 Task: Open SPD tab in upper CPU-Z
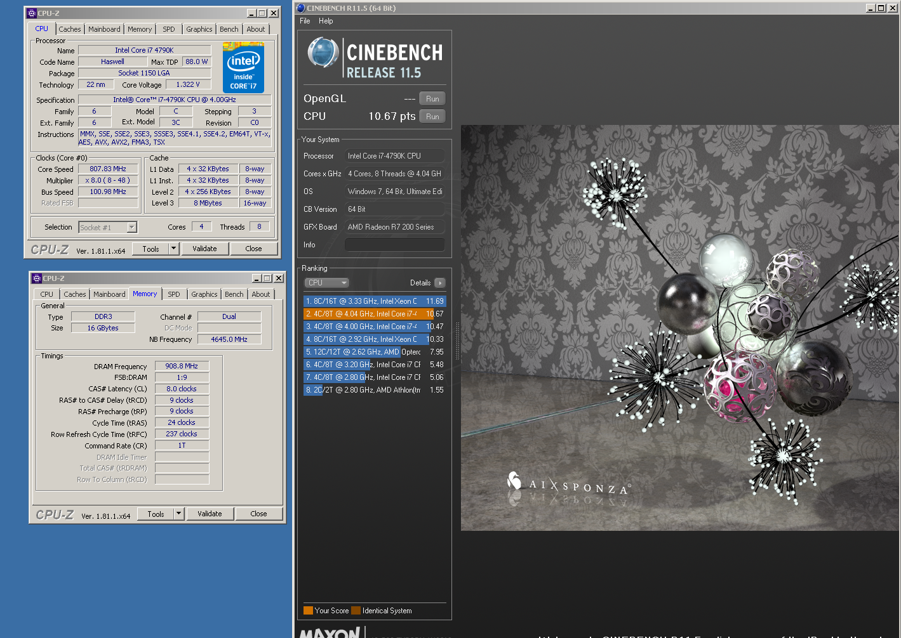(x=169, y=29)
